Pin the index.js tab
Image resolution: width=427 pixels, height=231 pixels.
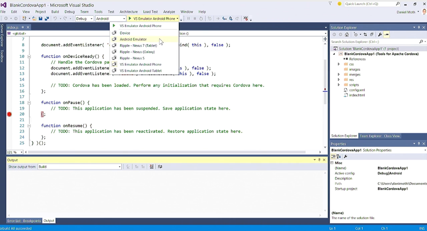coord(23,27)
